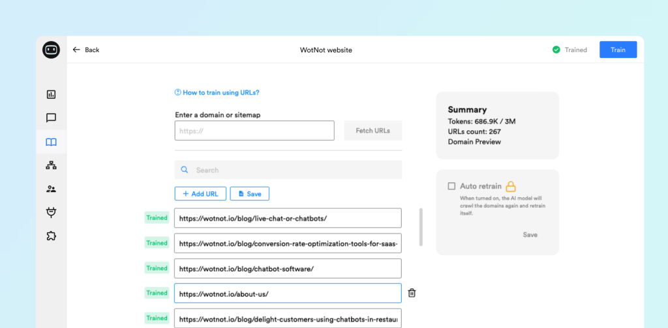Click the URL list vertical scrollbar
The image size is (668, 328).
pyautogui.click(x=421, y=227)
